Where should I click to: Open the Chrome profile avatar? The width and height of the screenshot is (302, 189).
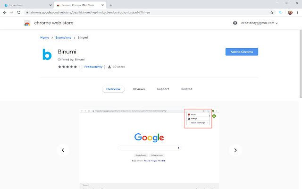coord(290,12)
